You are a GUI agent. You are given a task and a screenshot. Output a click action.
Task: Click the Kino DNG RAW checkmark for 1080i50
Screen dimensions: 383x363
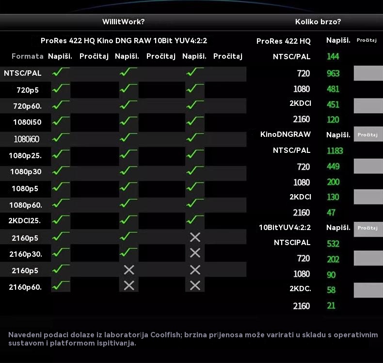128,121
